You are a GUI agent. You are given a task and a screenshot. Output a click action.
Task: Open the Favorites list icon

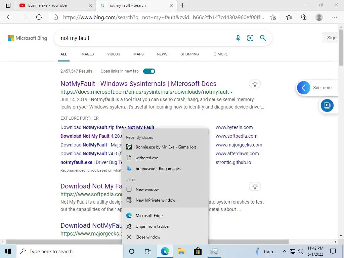point(289,17)
